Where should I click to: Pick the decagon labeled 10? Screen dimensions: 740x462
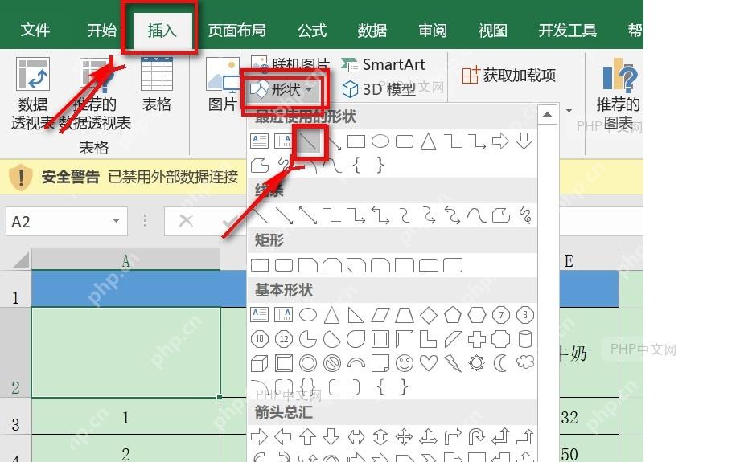coord(260,338)
